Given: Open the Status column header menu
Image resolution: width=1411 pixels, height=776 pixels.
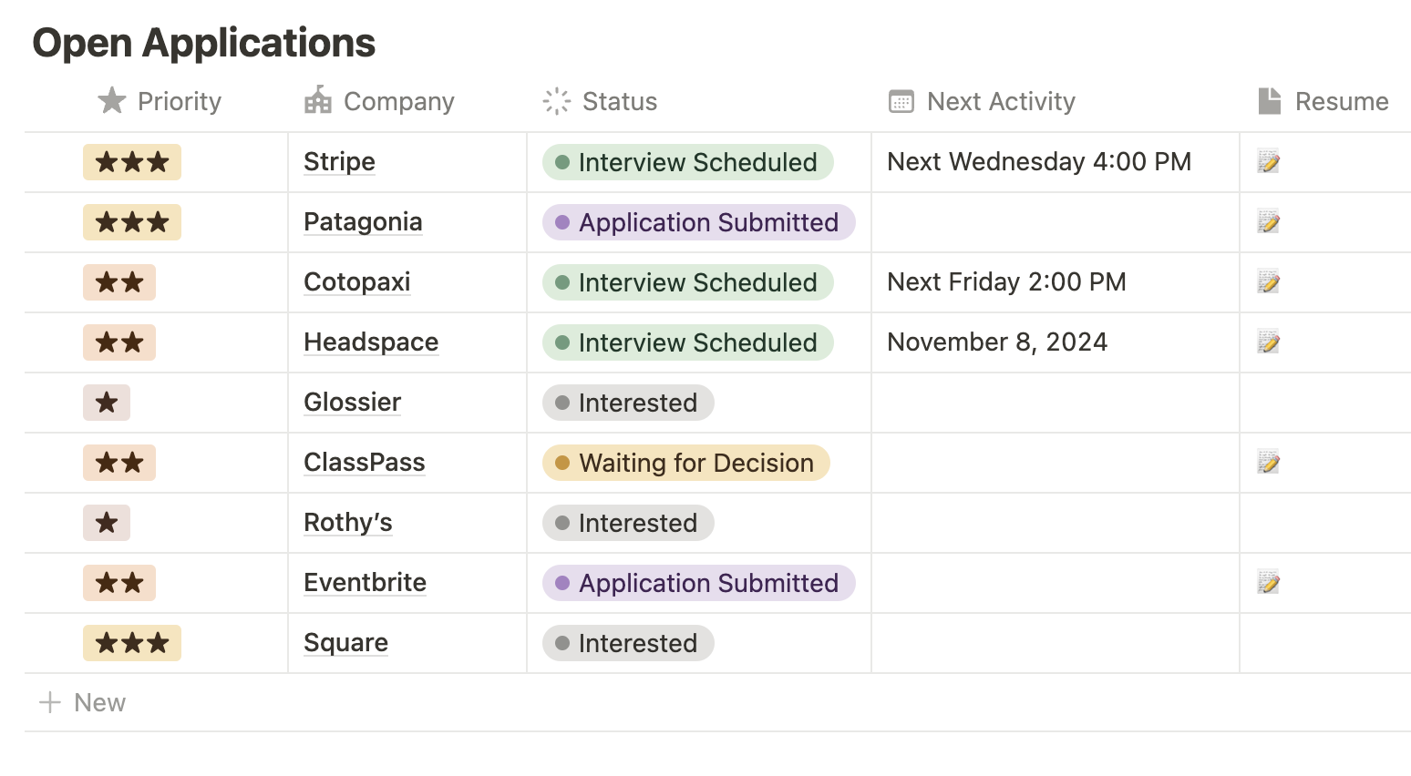Looking at the screenshot, I should [619, 101].
